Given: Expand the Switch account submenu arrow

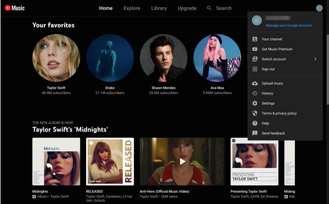Looking at the screenshot, I should tap(315, 59).
